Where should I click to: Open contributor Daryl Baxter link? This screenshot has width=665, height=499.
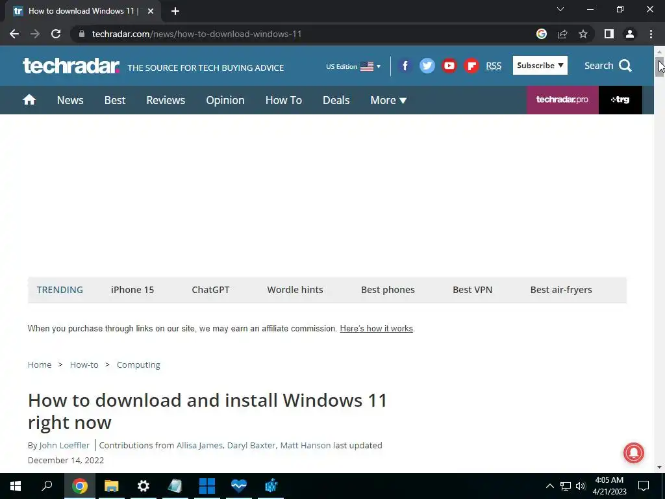click(x=251, y=445)
